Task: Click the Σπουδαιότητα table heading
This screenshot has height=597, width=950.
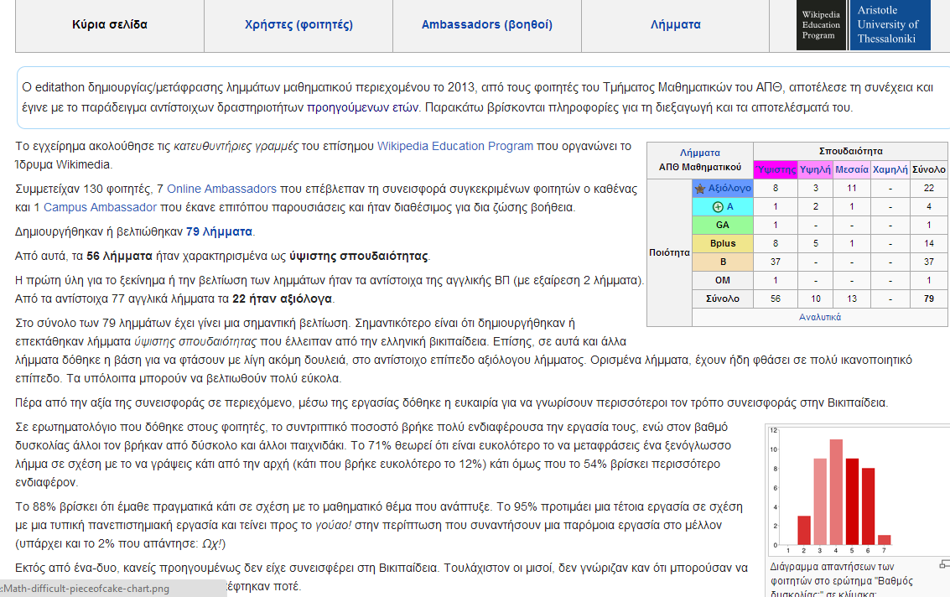Action: [850, 151]
